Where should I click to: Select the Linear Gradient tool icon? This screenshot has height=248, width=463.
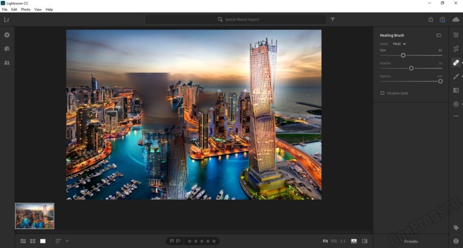456,90
